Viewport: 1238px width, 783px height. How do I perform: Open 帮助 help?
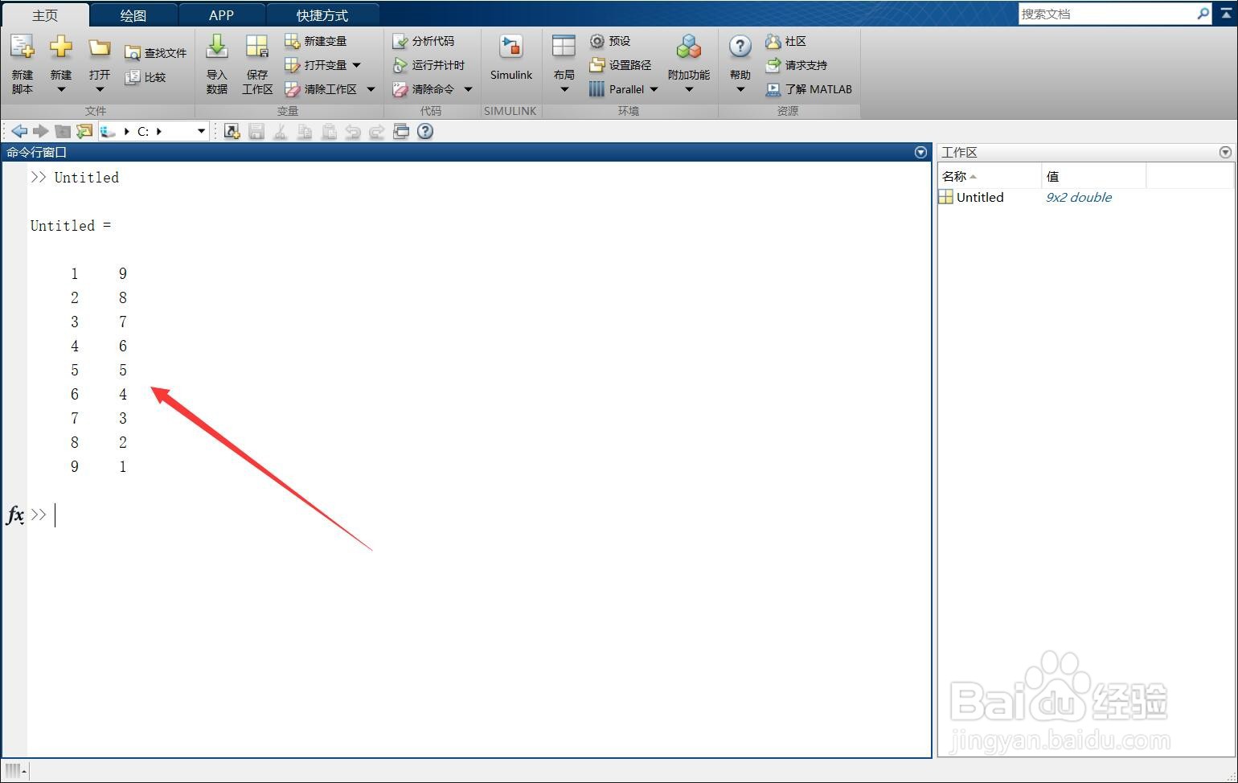(740, 64)
